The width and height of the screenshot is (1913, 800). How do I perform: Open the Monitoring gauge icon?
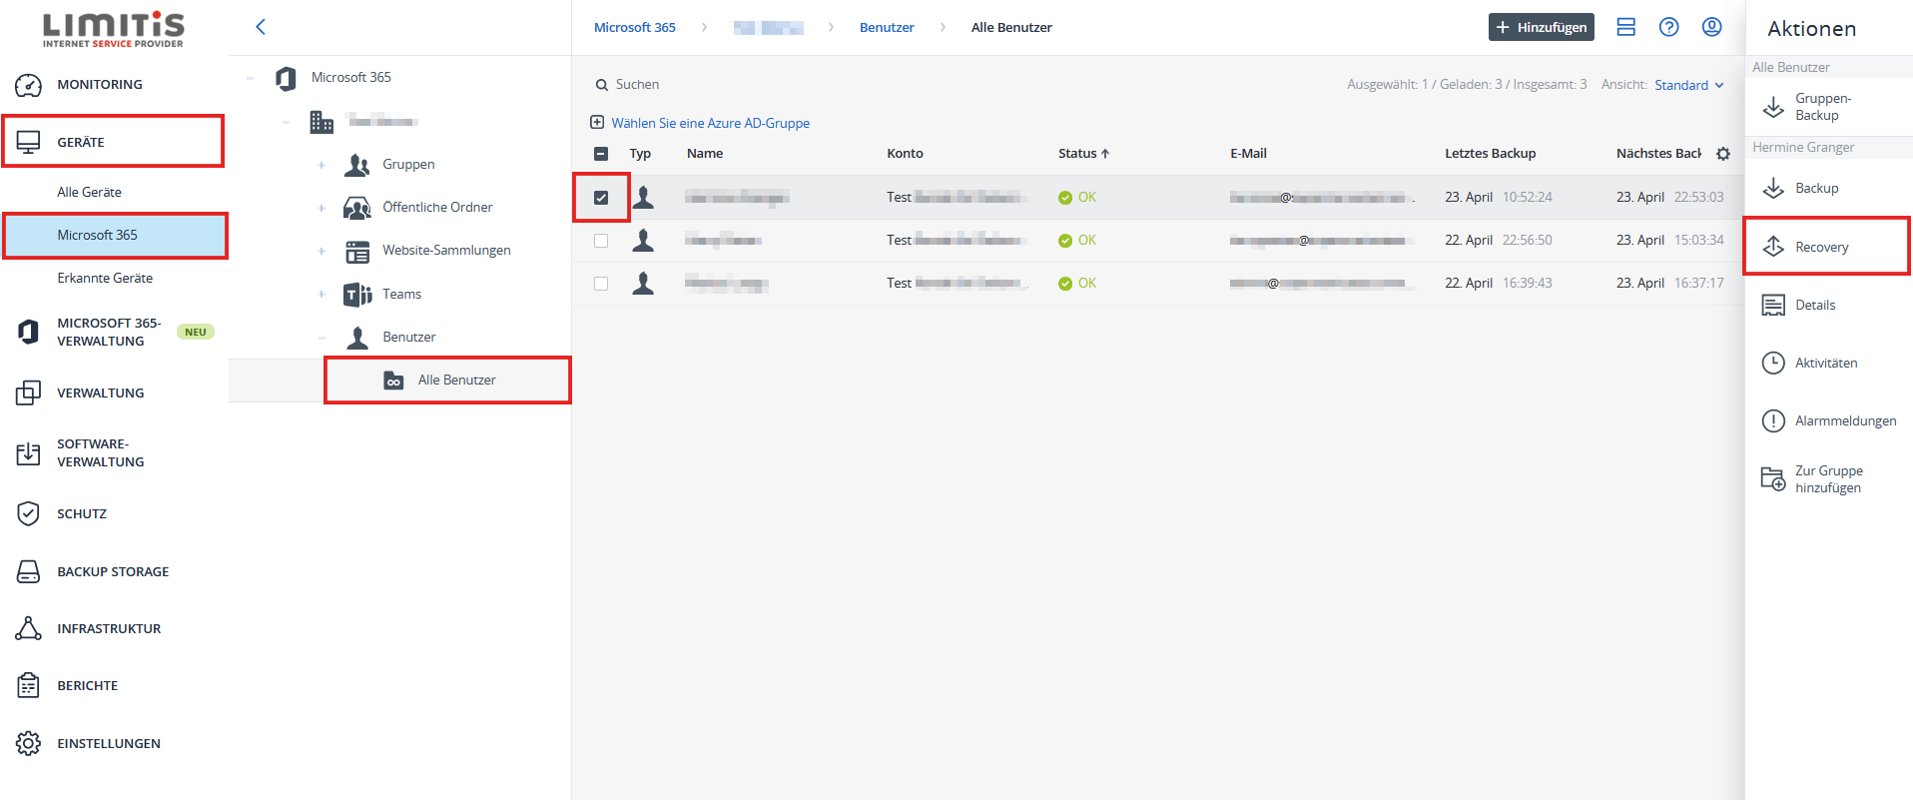(x=28, y=85)
